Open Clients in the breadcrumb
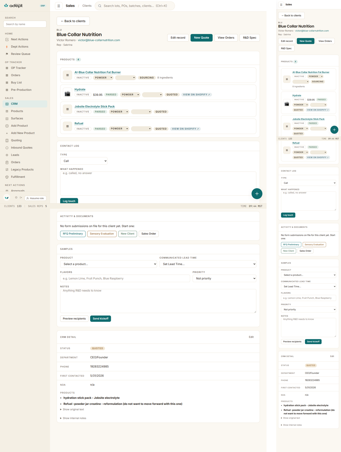Screen dimensions: 341x452 pyautogui.click(x=87, y=6)
